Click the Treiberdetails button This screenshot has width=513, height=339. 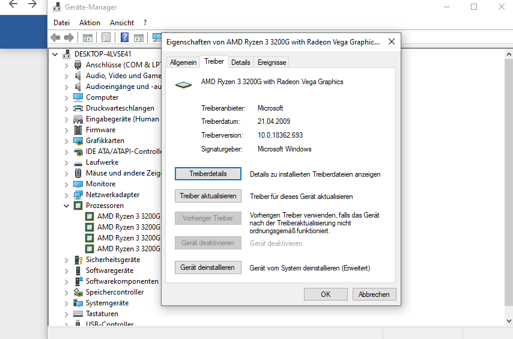pyautogui.click(x=208, y=174)
